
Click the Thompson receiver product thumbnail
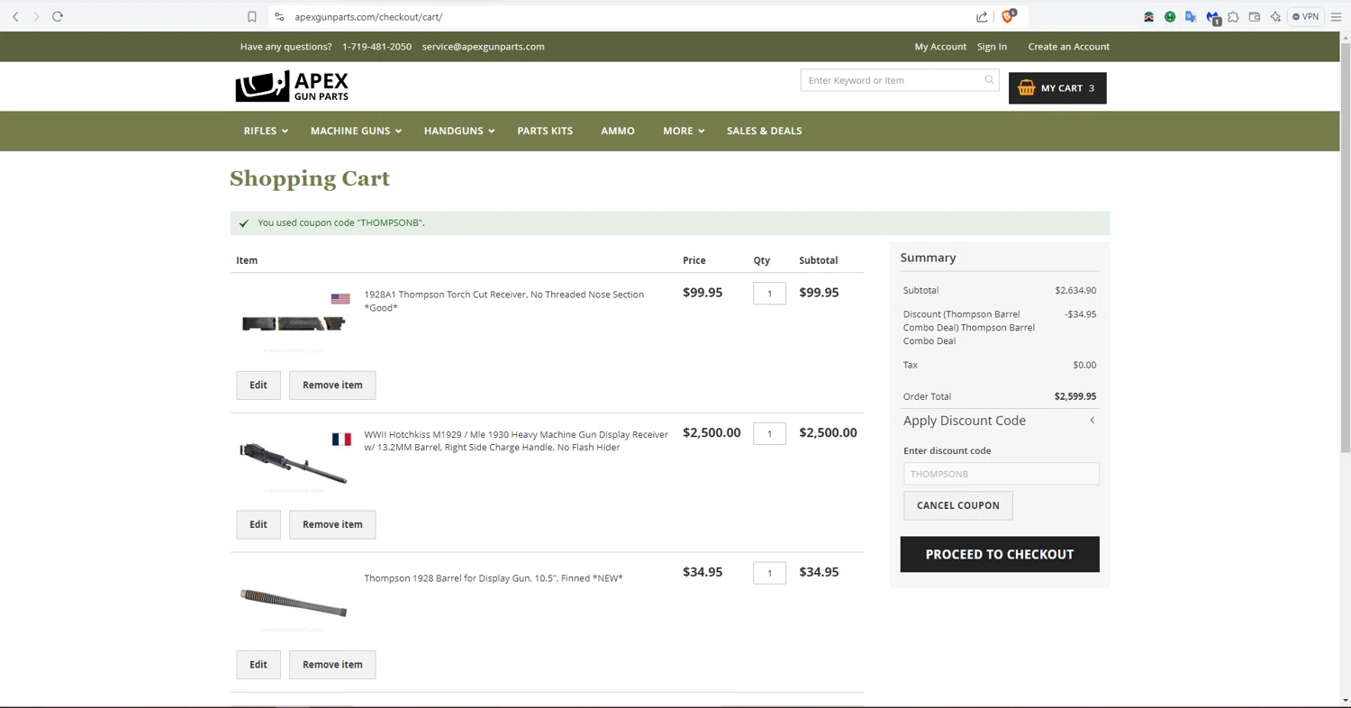[x=294, y=323]
